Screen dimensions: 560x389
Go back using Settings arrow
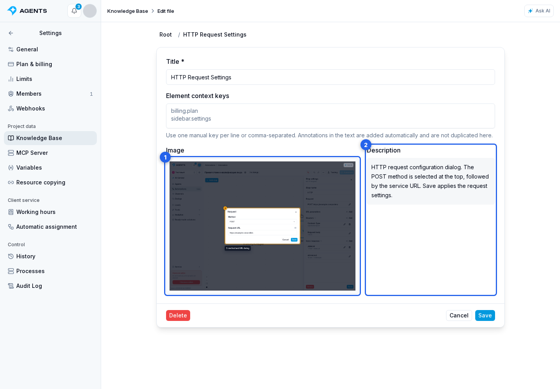(11, 33)
